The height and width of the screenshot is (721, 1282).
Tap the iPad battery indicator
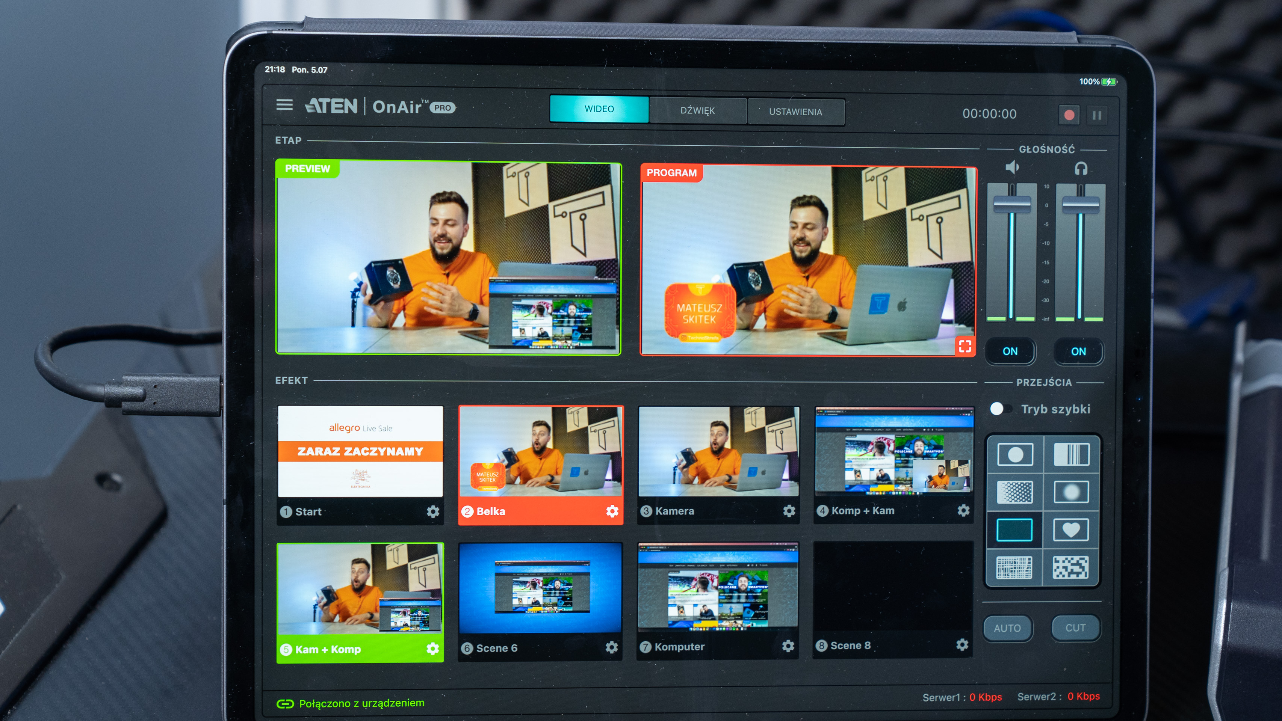click(x=1109, y=81)
